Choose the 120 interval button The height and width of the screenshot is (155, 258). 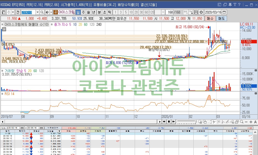point(152,12)
